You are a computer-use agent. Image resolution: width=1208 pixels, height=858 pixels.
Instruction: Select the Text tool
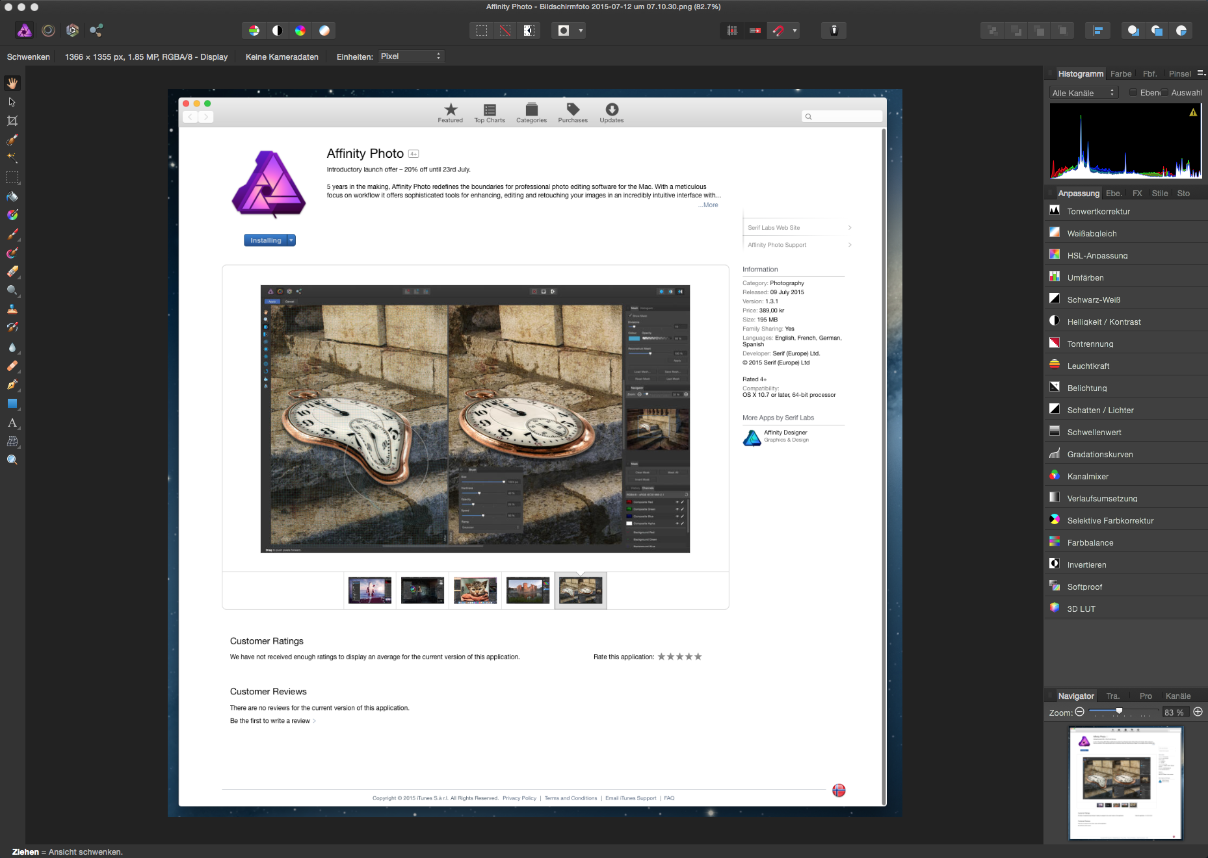tap(12, 422)
